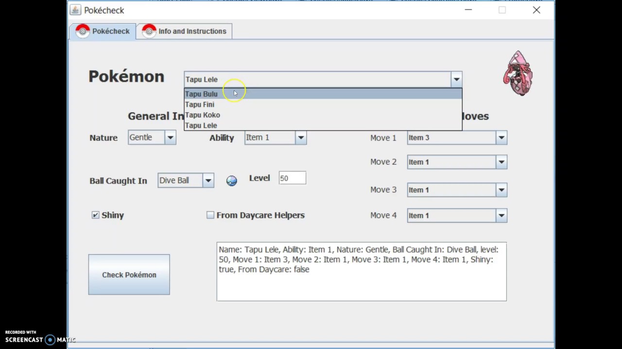The width and height of the screenshot is (622, 349).
Task: Click the Nature label
Action: click(x=104, y=138)
